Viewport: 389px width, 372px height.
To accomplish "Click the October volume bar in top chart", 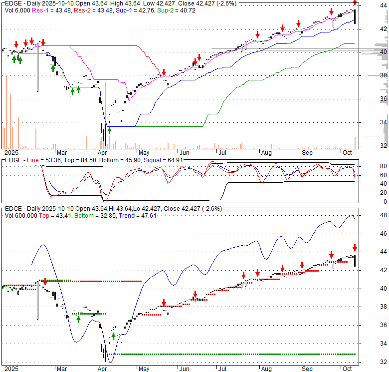I will (x=355, y=142).
